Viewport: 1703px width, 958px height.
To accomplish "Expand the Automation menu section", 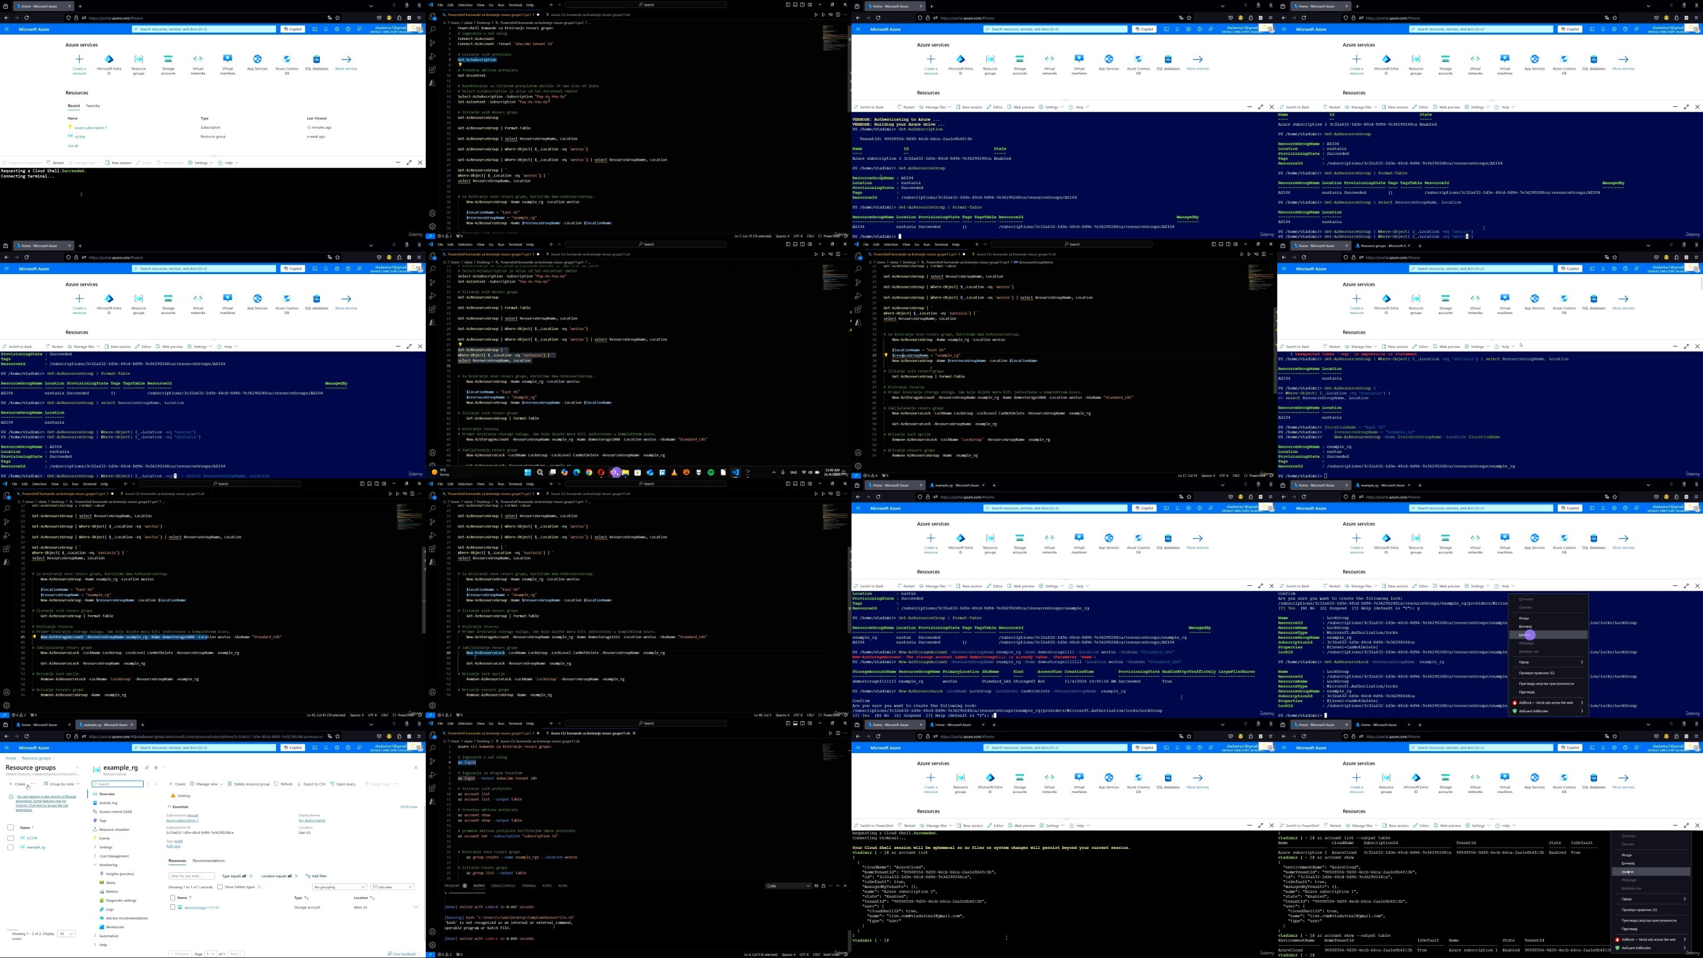I will tap(106, 936).
